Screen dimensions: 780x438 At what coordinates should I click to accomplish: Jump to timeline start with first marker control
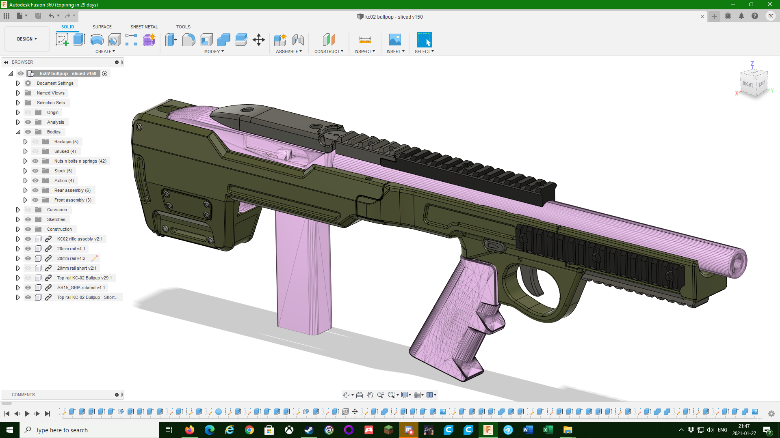(6, 413)
